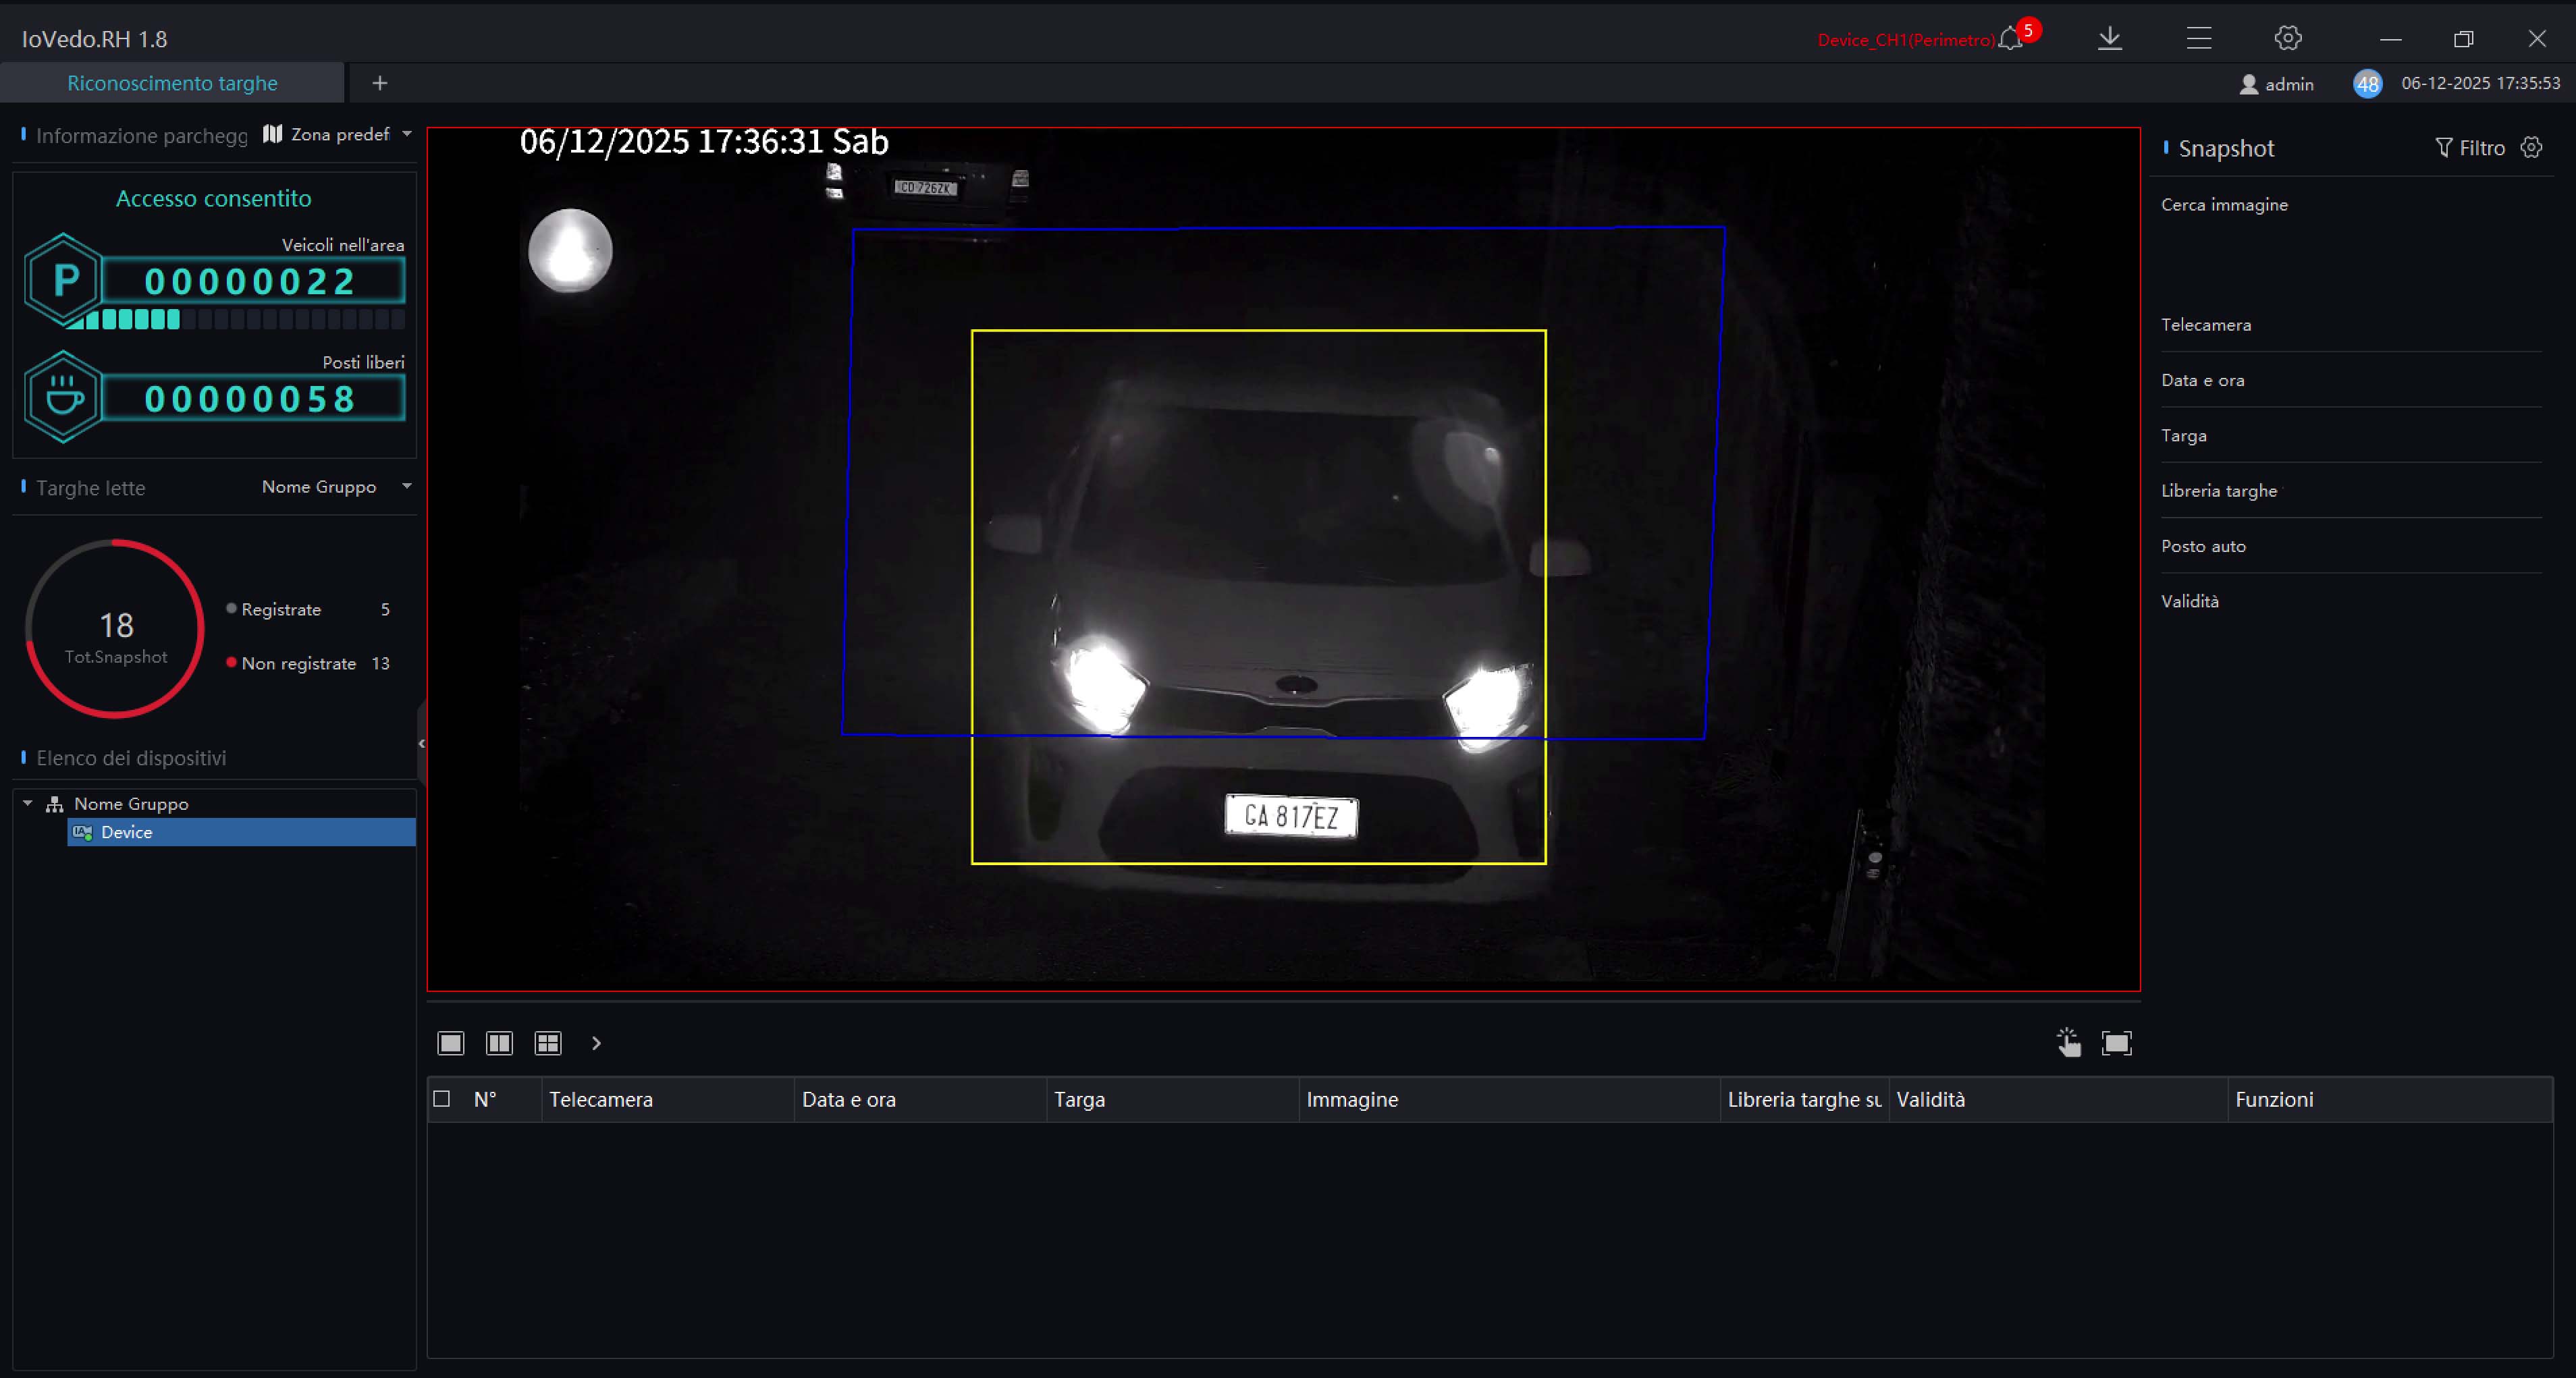2576x1378 pixels.
Task: Select the Riconoscimento targhe tab
Action: (x=172, y=83)
